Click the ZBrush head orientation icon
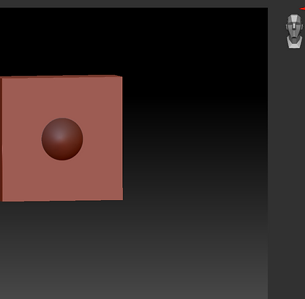Viewport: 305px width, 299px height. (294, 32)
